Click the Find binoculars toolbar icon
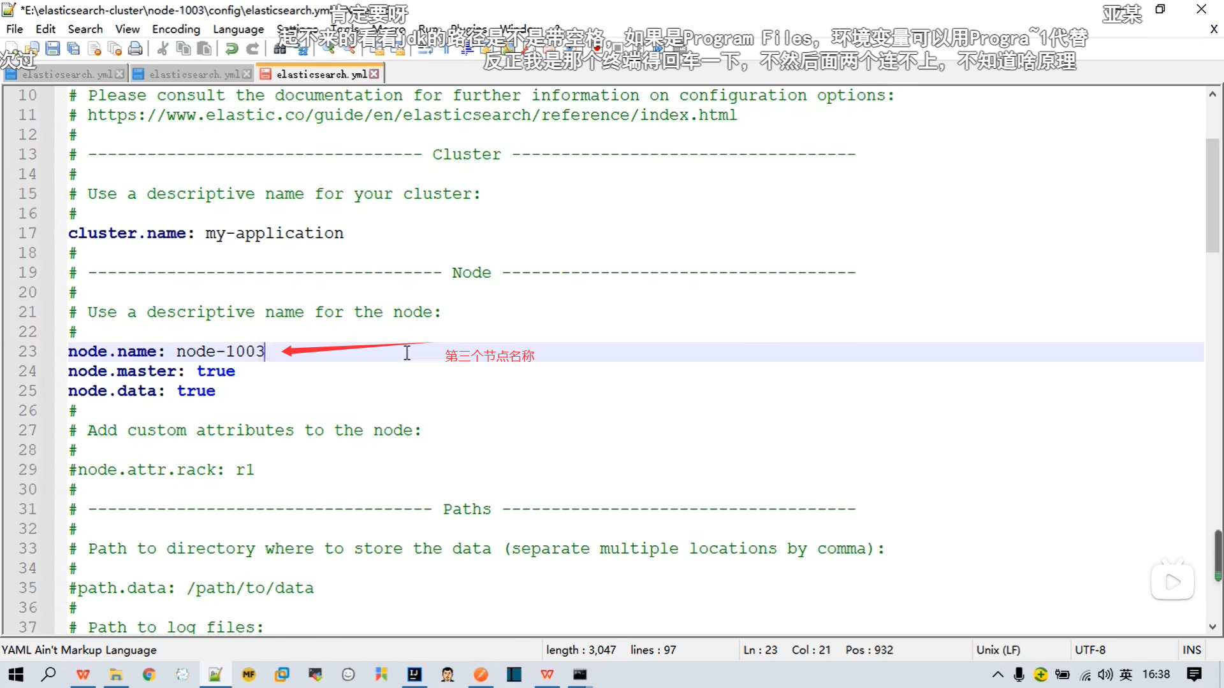1224x688 pixels. (280, 48)
